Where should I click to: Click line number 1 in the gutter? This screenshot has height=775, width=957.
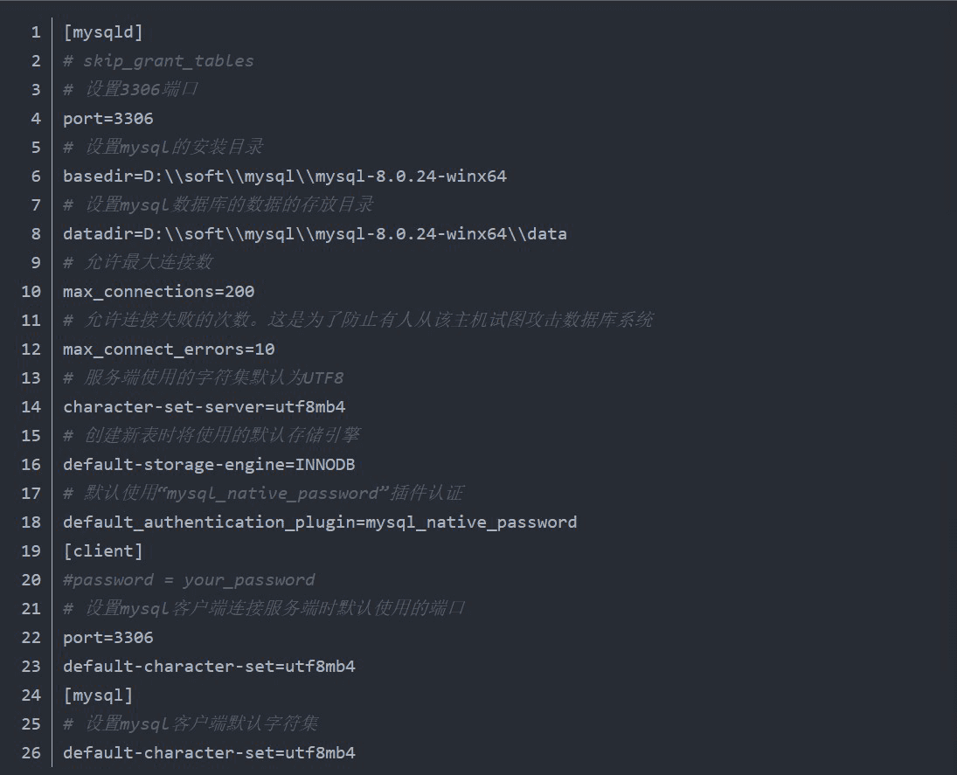click(x=36, y=32)
